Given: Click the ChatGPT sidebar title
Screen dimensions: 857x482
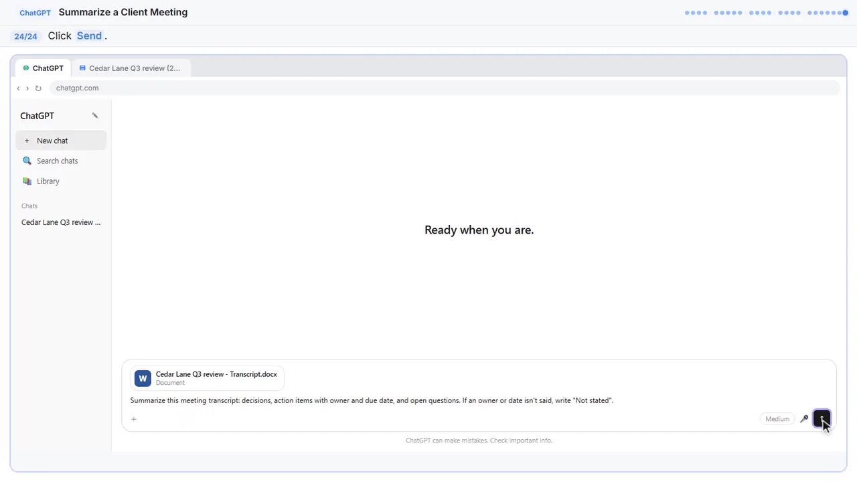Looking at the screenshot, I should [37, 116].
